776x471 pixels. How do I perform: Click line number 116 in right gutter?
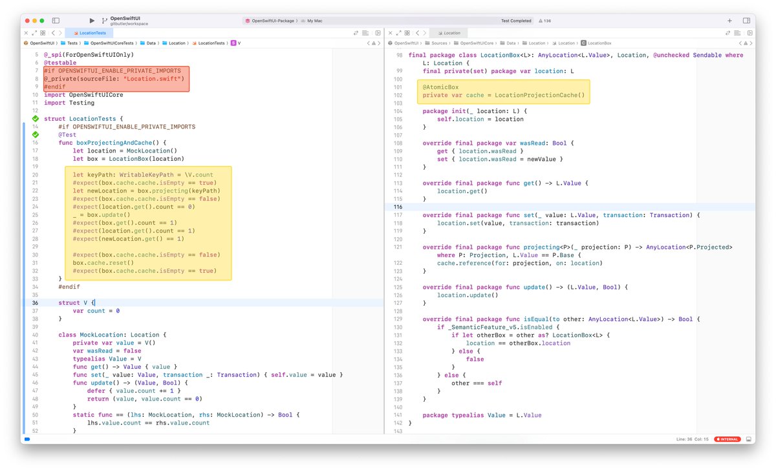397,207
